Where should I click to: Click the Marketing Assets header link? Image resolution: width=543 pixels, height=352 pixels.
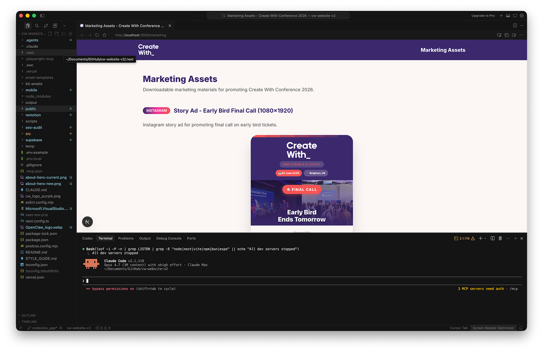[x=443, y=50]
